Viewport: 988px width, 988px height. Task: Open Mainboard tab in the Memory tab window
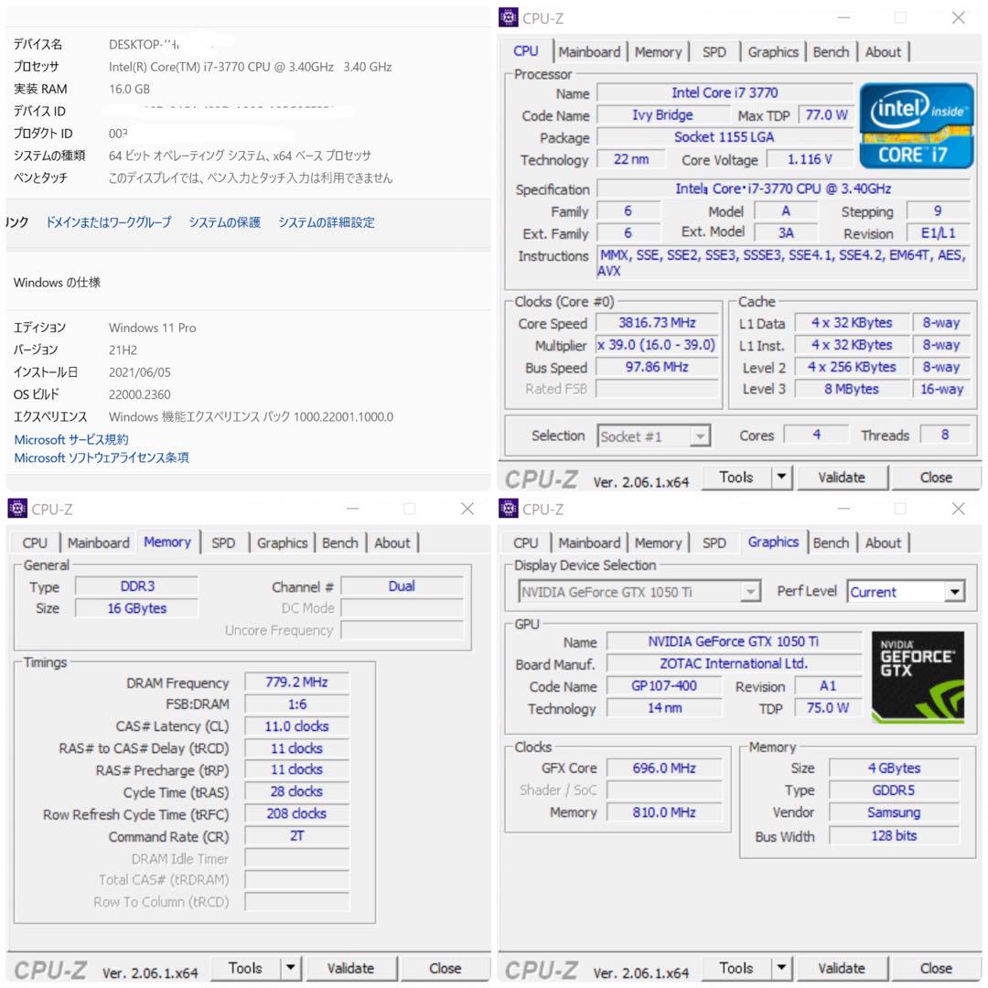point(98,542)
